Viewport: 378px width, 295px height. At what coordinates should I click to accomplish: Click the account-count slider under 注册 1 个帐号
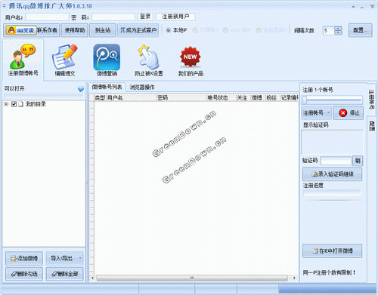point(332,100)
